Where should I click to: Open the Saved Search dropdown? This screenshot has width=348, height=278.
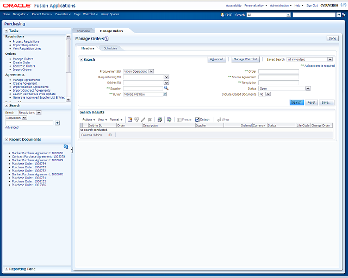tap(330, 59)
